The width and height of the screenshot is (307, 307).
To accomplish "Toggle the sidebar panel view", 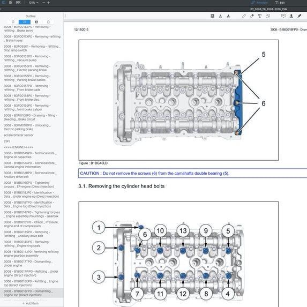I will tap(3, 3).
